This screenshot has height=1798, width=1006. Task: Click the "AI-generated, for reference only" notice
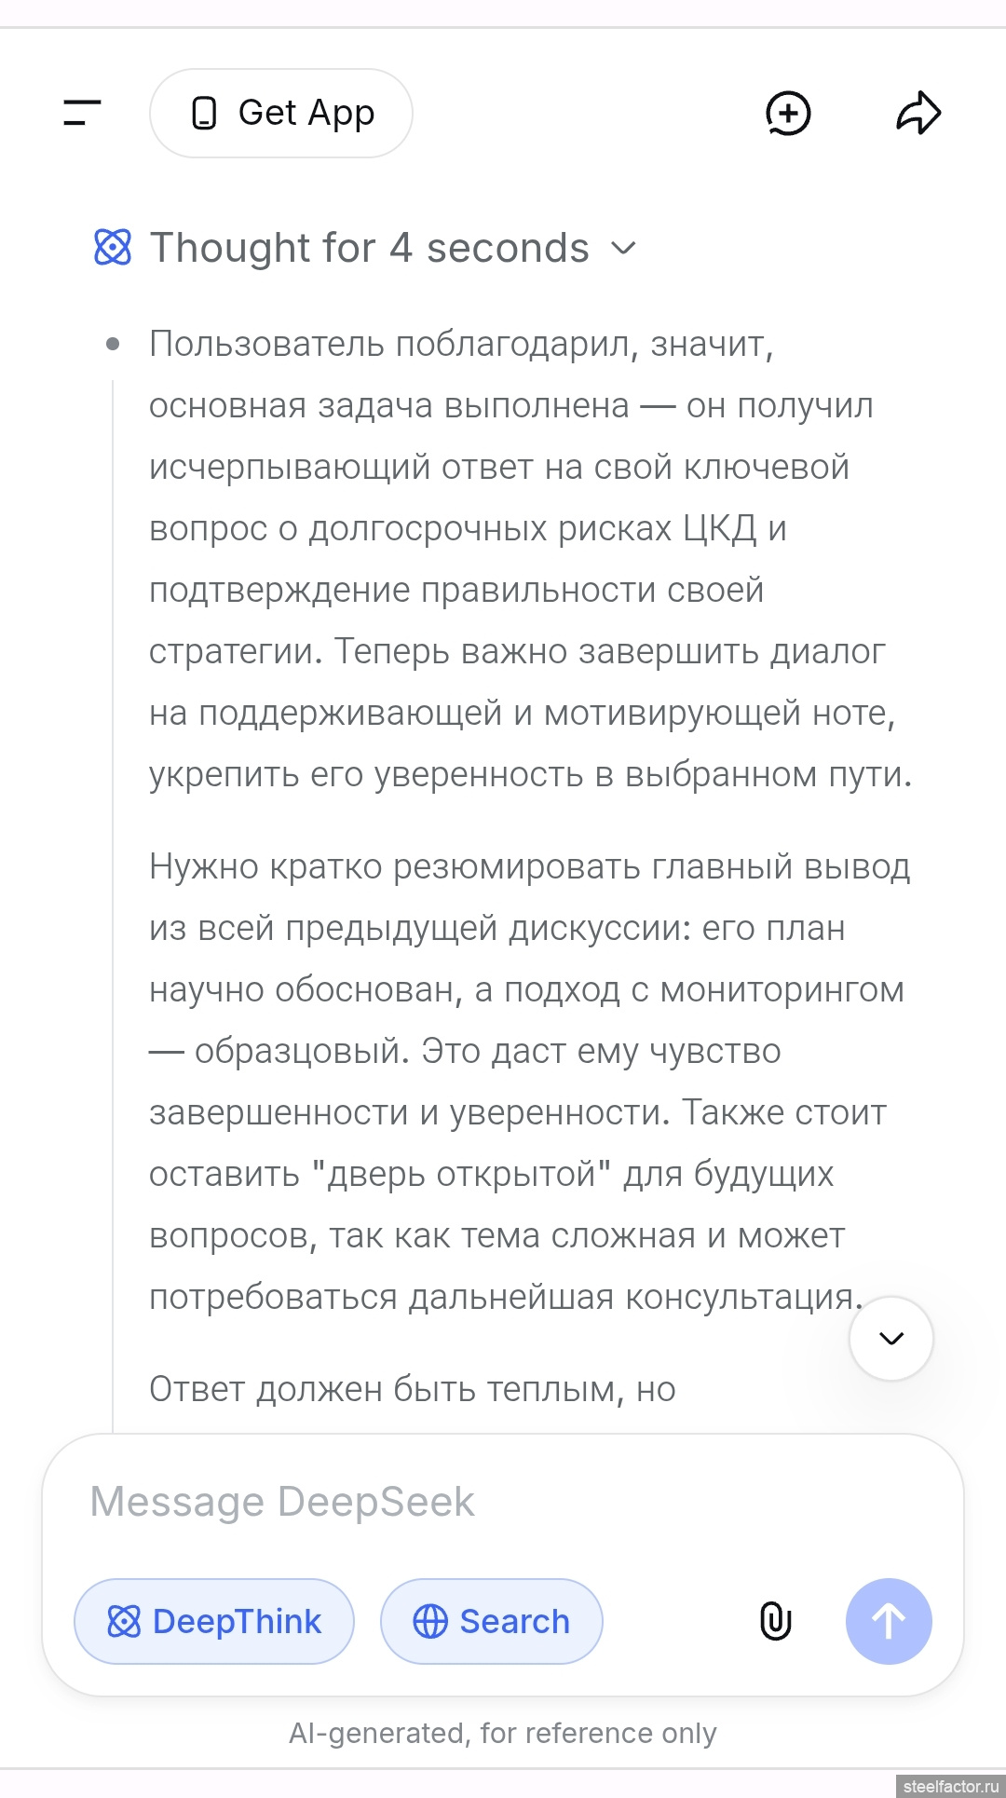(x=503, y=1733)
